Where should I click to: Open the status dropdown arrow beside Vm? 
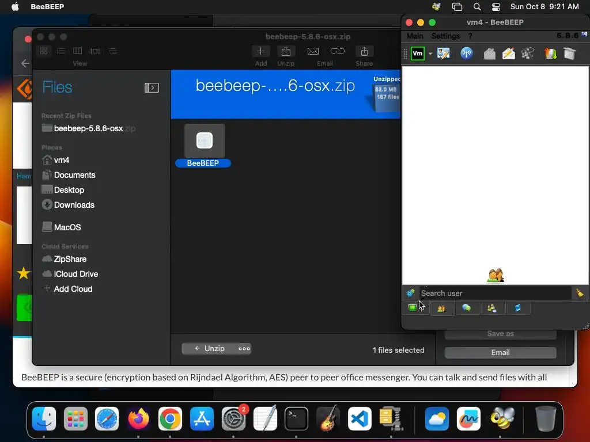(x=430, y=54)
